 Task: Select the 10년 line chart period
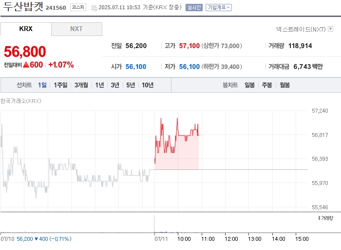[x=148, y=85]
